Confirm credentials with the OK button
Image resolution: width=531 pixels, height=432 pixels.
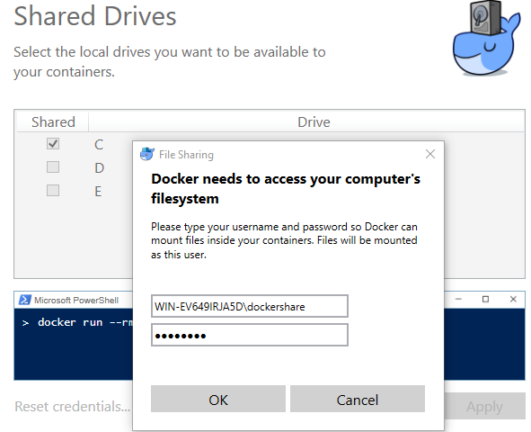[x=218, y=399]
